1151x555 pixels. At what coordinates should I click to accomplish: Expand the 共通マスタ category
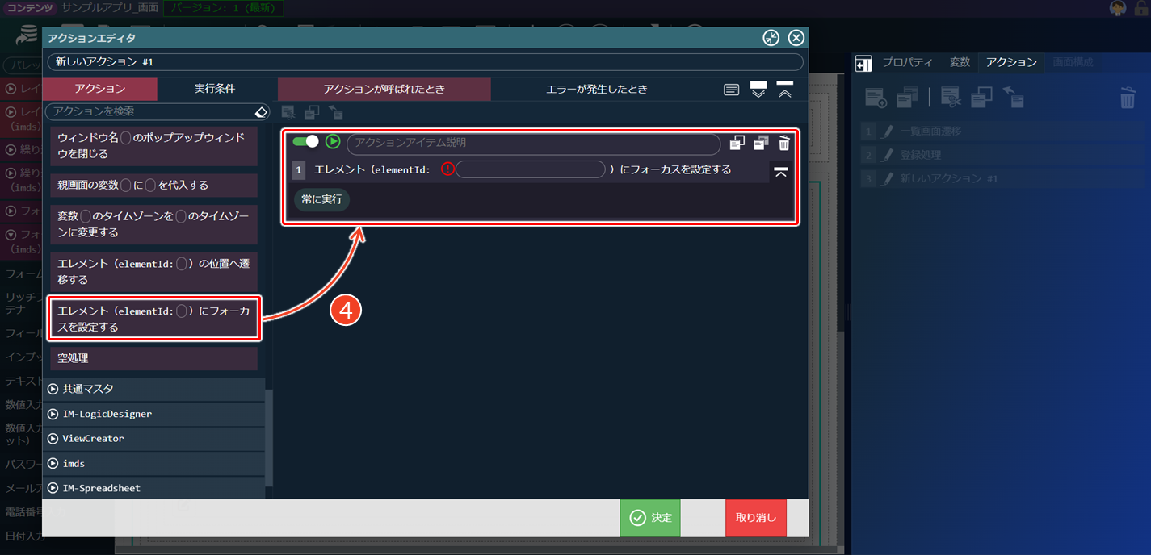click(153, 389)
